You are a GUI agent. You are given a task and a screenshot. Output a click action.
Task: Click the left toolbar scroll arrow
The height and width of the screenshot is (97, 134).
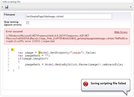(x=2, y=7)
